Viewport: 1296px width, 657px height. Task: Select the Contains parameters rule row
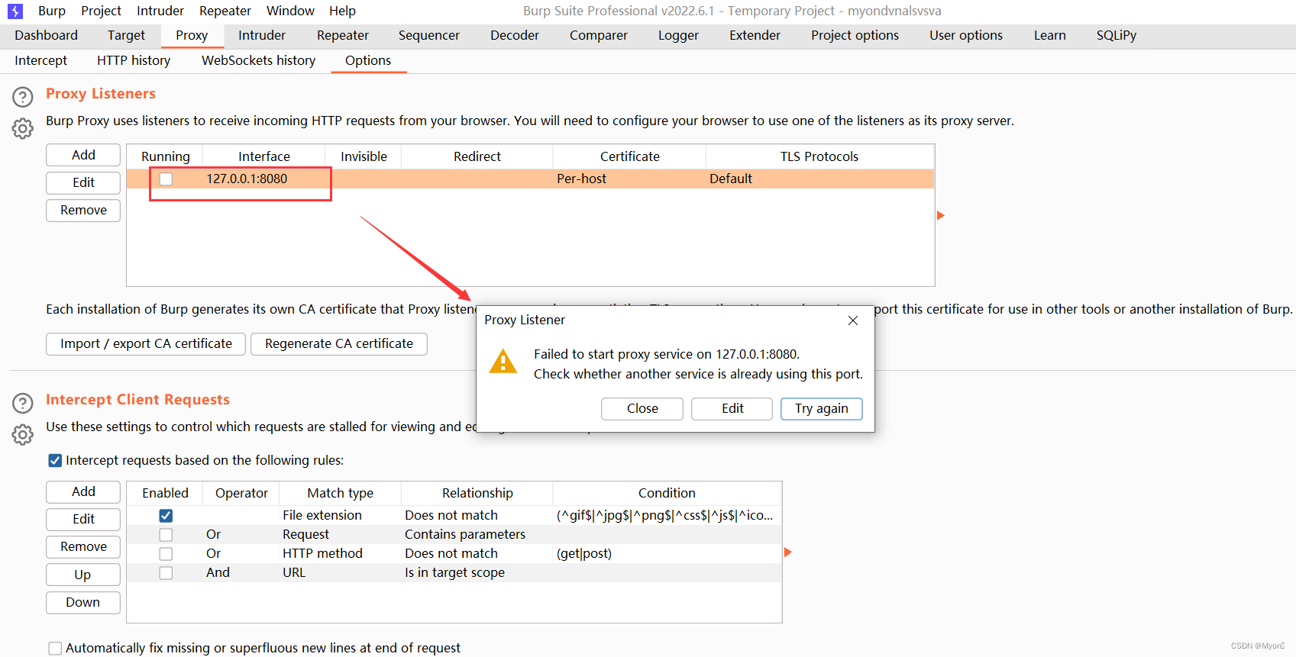454,534
